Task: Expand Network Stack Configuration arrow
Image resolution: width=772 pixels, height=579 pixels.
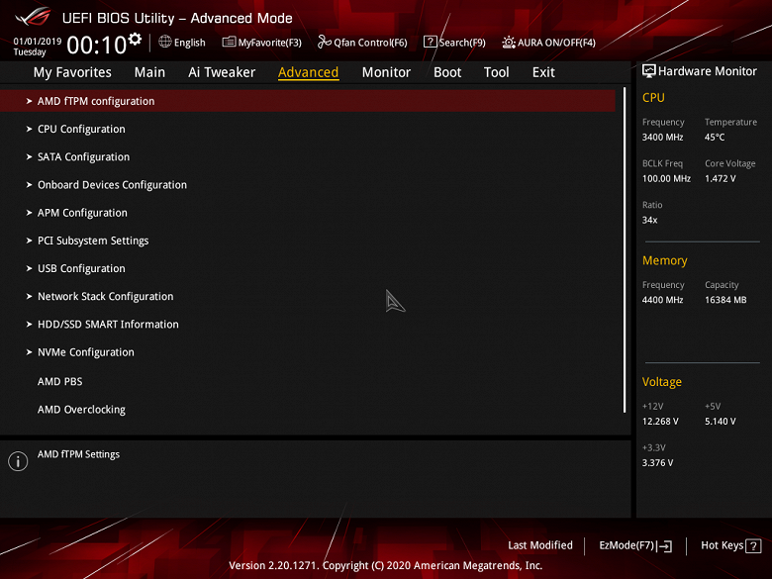Action: [x=29, y=296]
